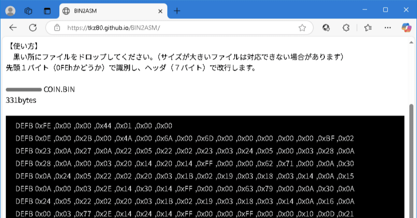417x218 pixels.
Task: Add this page to favorites with the star
Action: coord(302,28)
